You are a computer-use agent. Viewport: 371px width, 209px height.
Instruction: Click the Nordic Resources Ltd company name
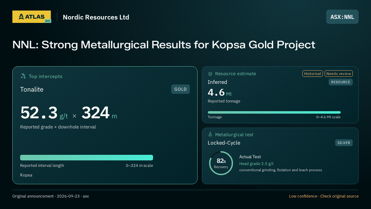click(96, 17)
